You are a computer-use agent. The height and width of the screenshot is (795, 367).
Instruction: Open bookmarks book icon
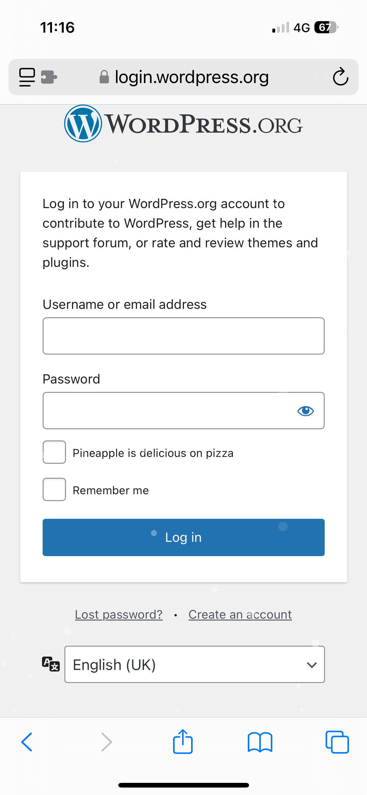[x=260, y=742]
